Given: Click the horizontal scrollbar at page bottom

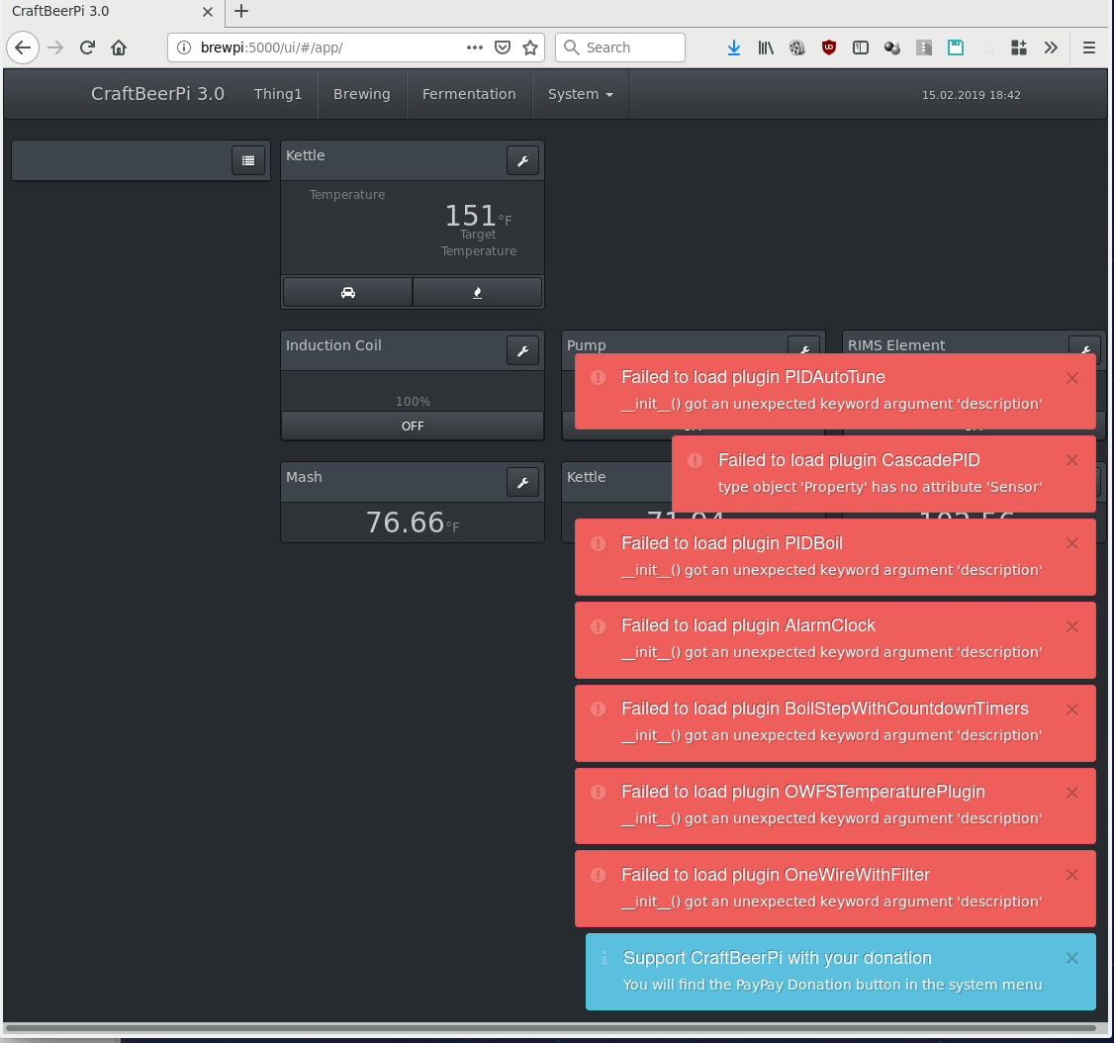Looking at the screenshot, I should point(551,1027).
